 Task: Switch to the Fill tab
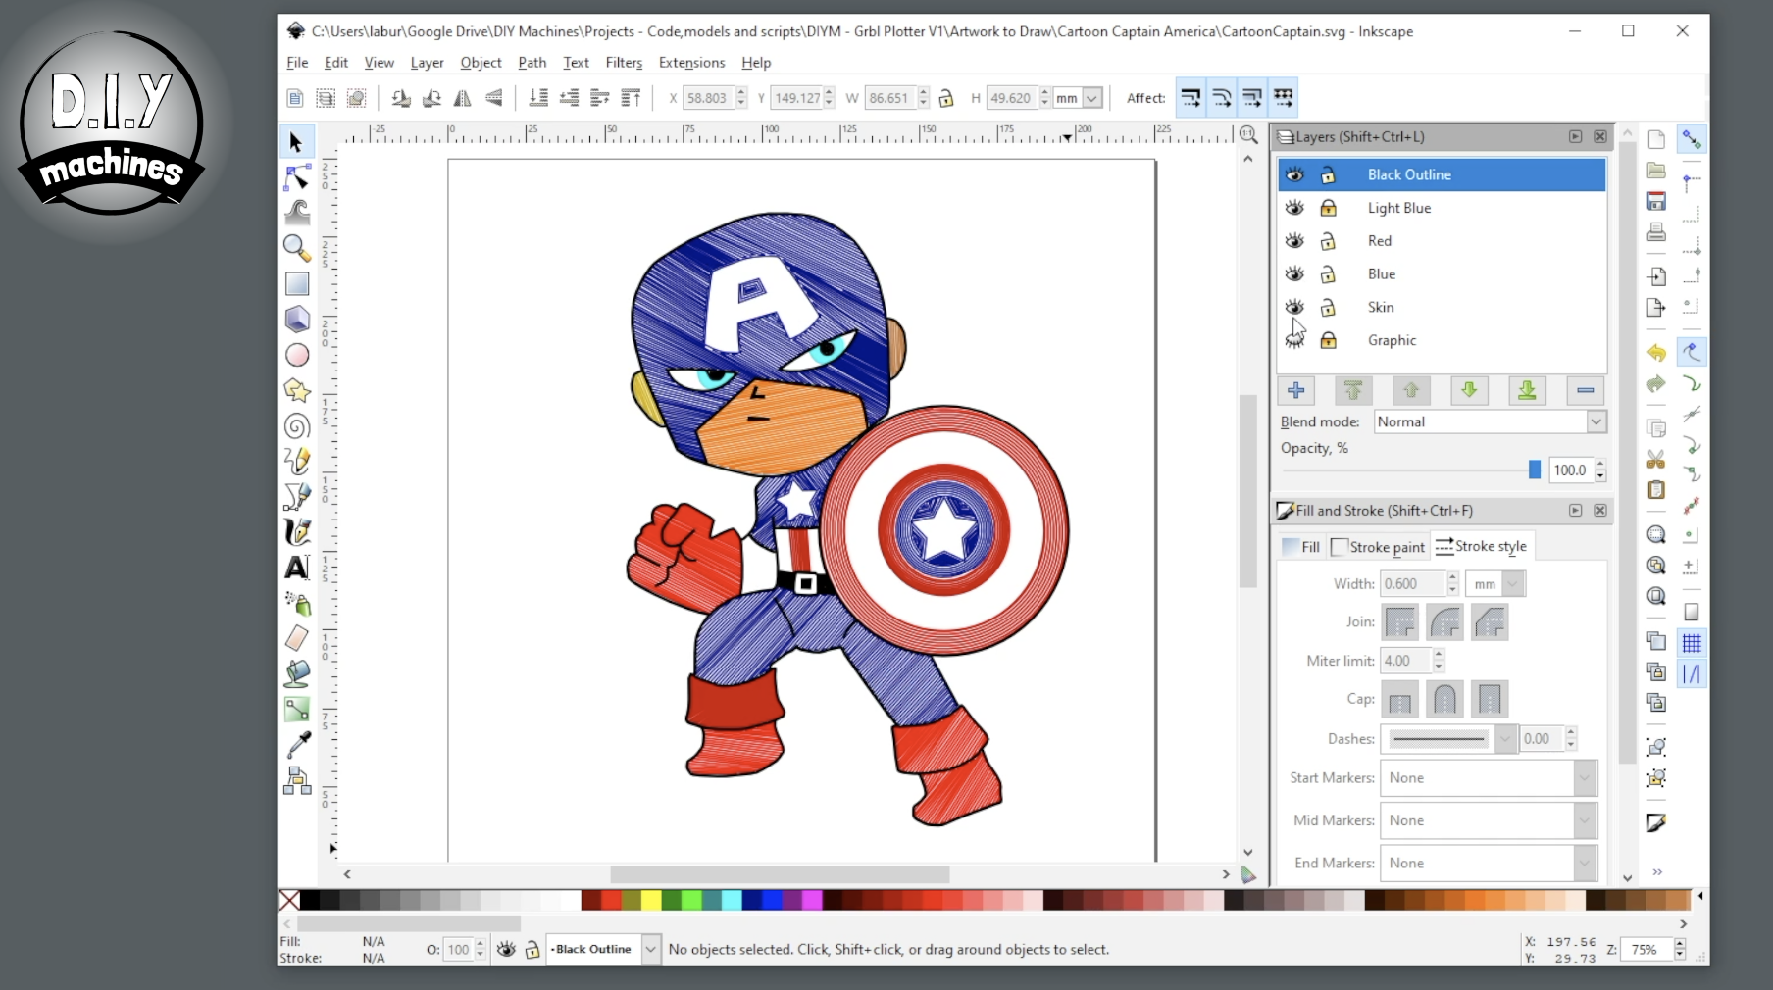pyautogui.click(x=1301, y=547)
